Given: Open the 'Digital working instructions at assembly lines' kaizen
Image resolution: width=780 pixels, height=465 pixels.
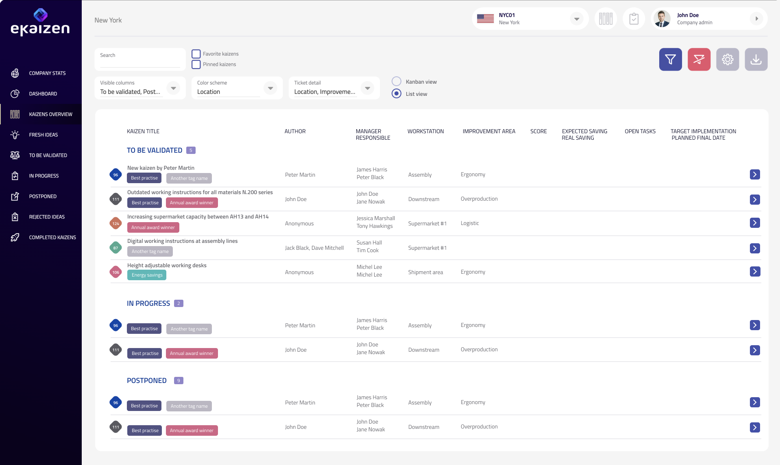Looking at the screenshot, I should tap(182, 241).
